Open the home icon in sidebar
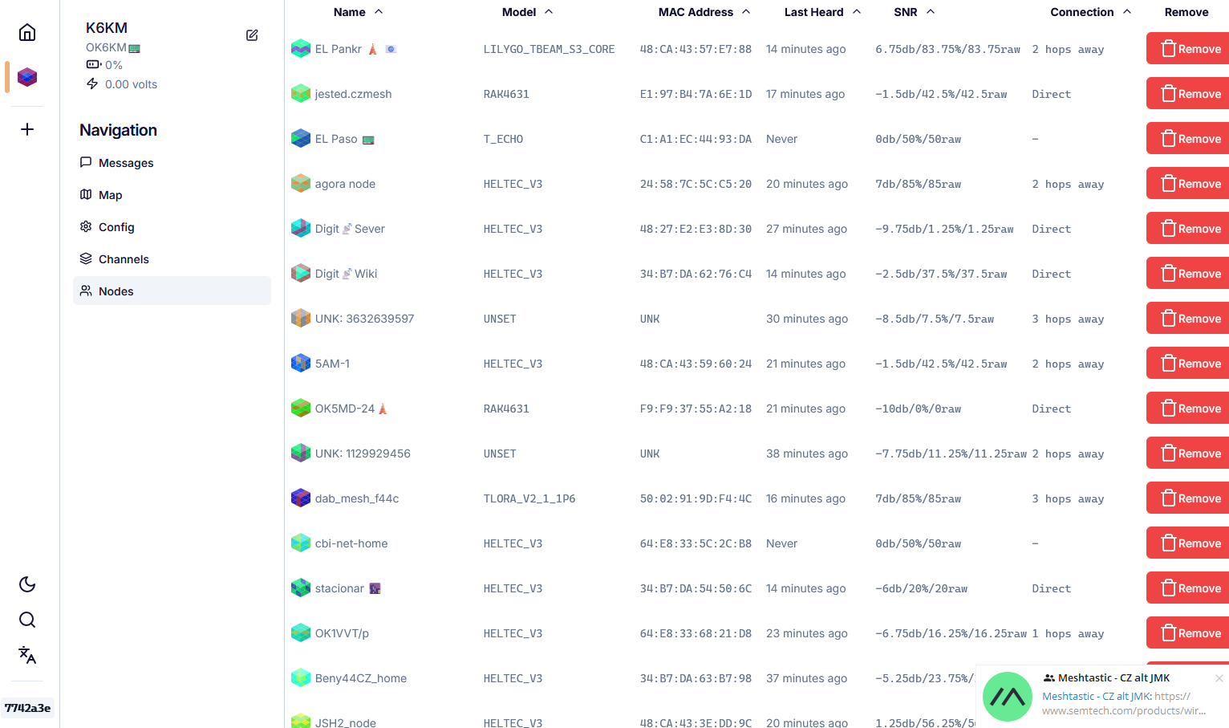The height and width of the screenshot is (728, 1229). (x=27, y=32)
